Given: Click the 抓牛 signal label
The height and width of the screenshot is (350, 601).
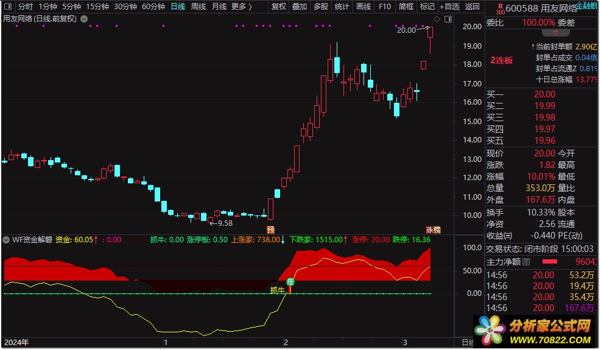Looking at the screenshot, I should click(x=278, y=290).
